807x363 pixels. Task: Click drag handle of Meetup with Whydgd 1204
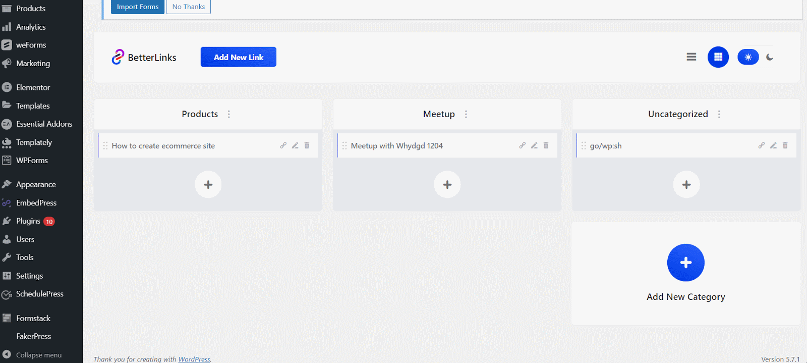(344, 145)
